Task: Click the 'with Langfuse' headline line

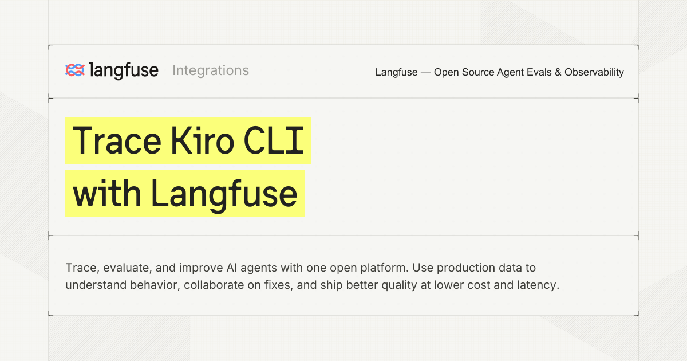Action: 185,193
